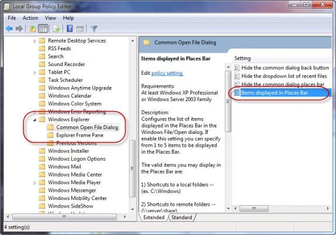
Task: Click folder icon next to Sound Recorder
Action: click(42, 64)
